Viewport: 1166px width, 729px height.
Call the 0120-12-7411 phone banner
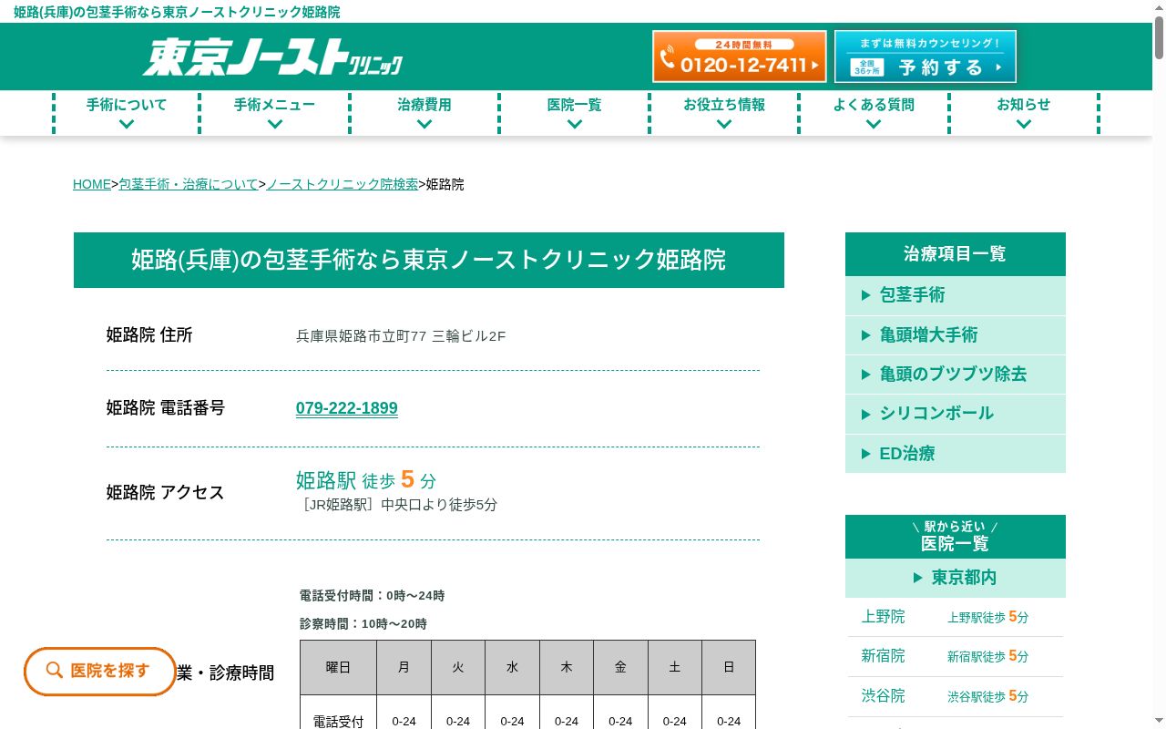(740, 56)
